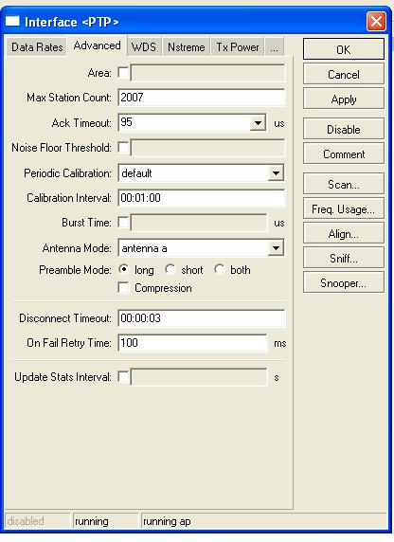Image resolution: width=394 pixels, height=542 pixels.
Task: Tick the Compression checkbox
Action: [123, 288]
